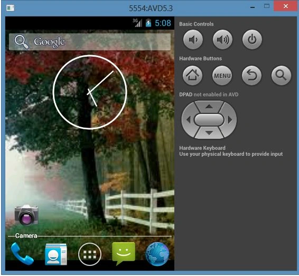This screenshot has height=276, width=299.
Task: Close the 5554:AVD5.3 emulator window
Action: 285,6
